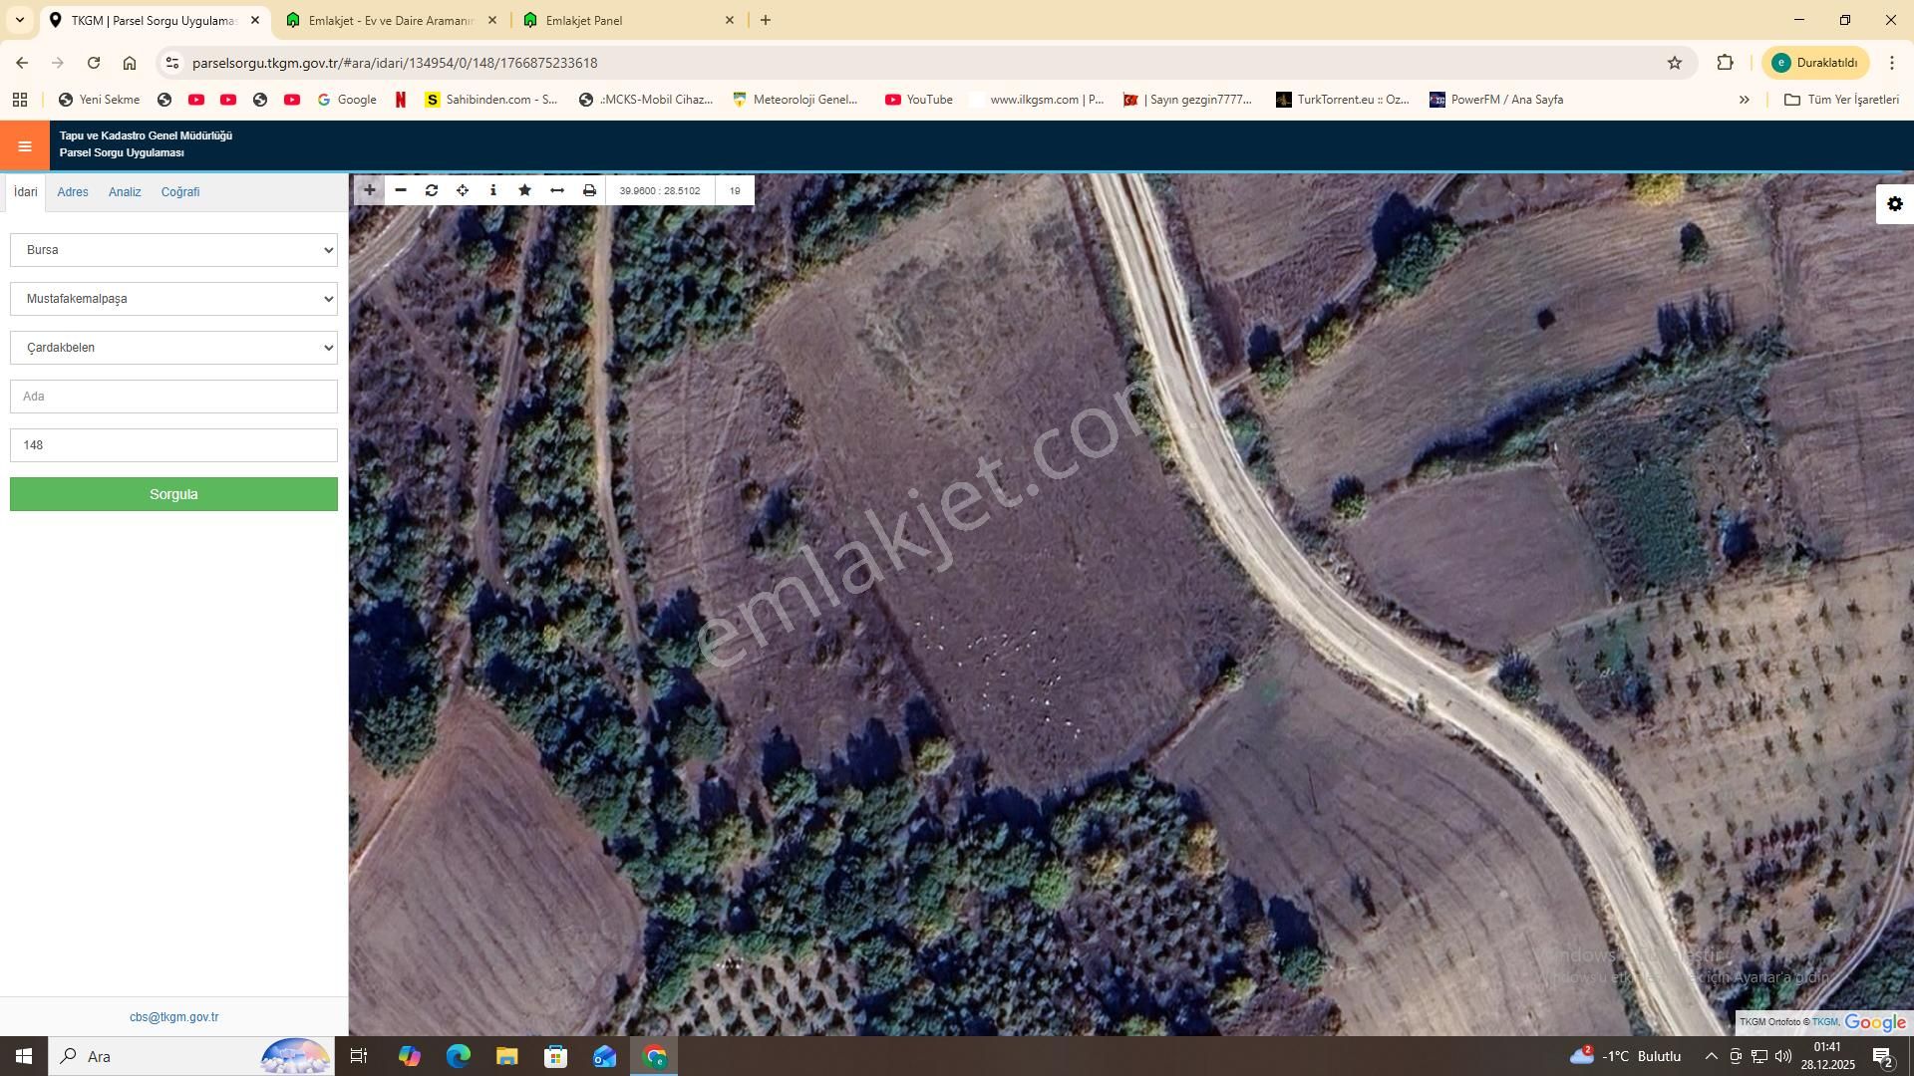Open Tüm Yer İşaretleri bookmarks folder
Image resolution: width=1914 pixels, height=1076 pixels.
coord(1841,100)
